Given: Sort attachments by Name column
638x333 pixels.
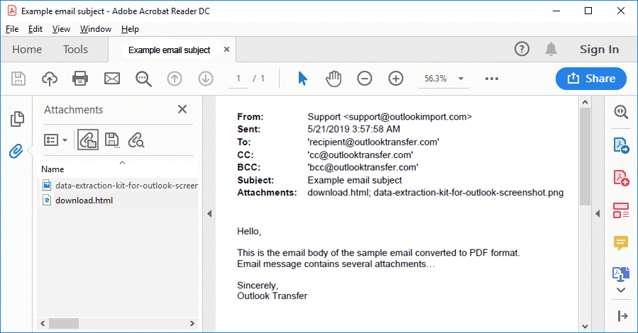Looking at the screenshot, I should pos(53,169).
